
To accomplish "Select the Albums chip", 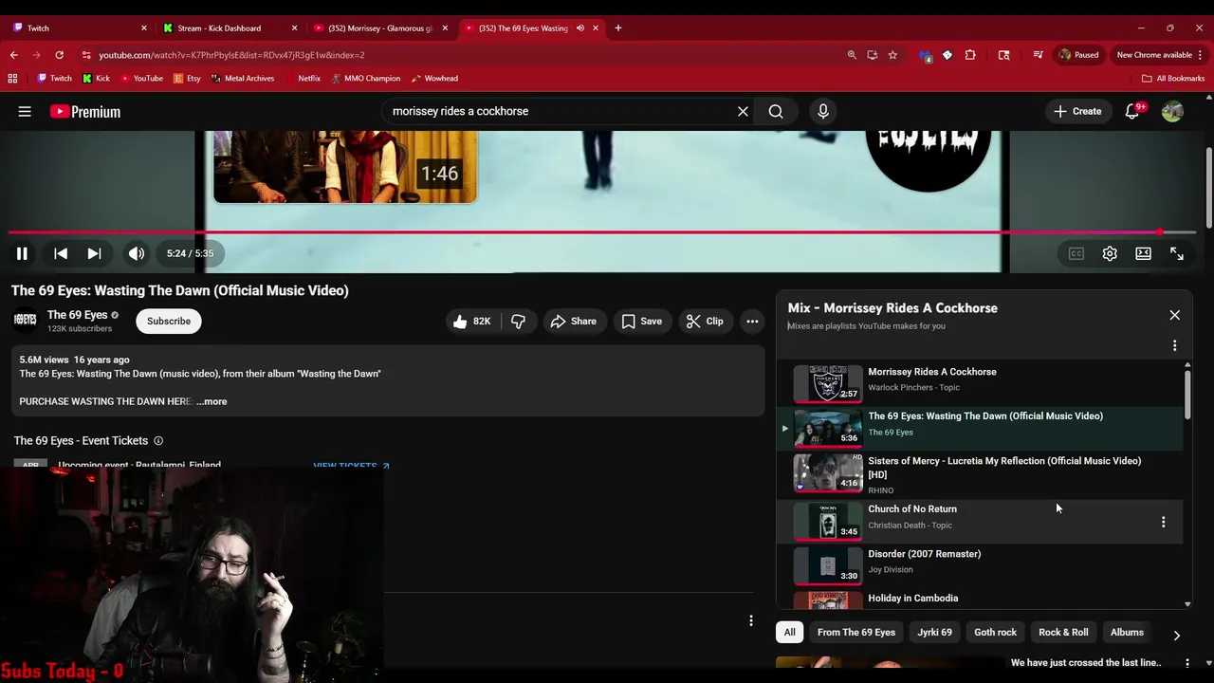I will click(x=1127, y=633).
